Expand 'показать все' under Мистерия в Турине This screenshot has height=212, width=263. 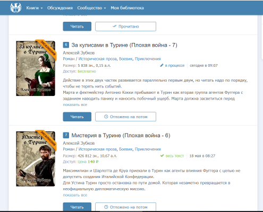(x=75, y=195)
